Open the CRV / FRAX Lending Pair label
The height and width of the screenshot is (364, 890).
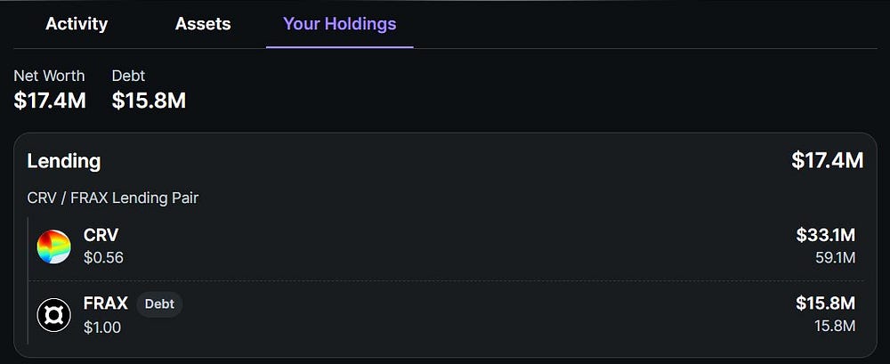pyautogui.click(x=113, y=198)
